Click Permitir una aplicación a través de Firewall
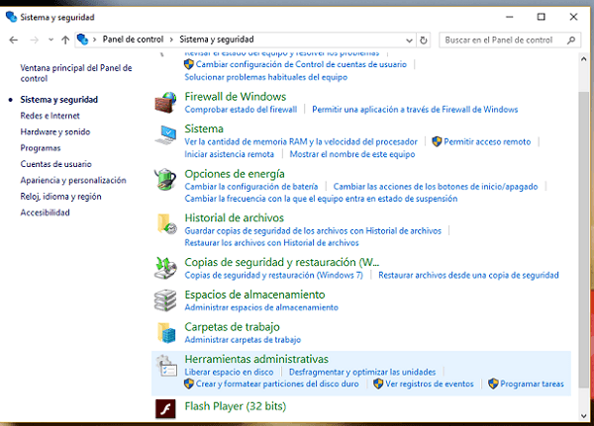The height and width of the screenshot is (426, 594). point(415,110)
